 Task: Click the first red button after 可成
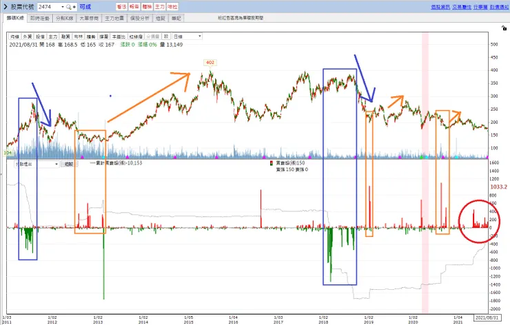pyautogui.click(x=121, y=6)
